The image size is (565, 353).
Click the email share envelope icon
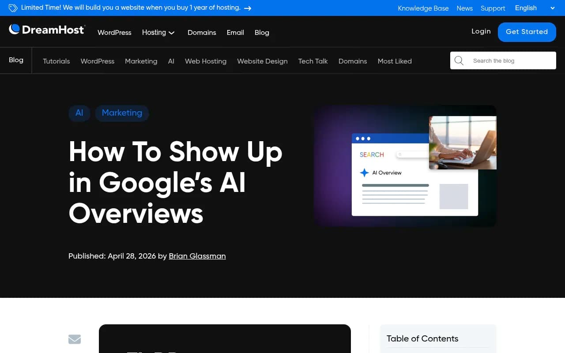point(75,339)
